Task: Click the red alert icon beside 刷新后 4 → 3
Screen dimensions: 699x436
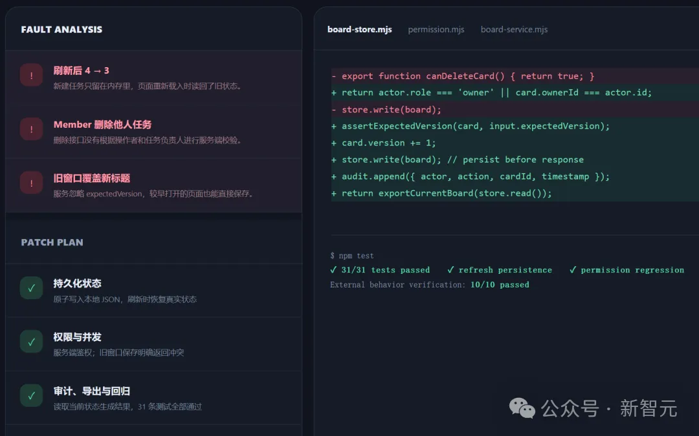Action: [31, 75]
